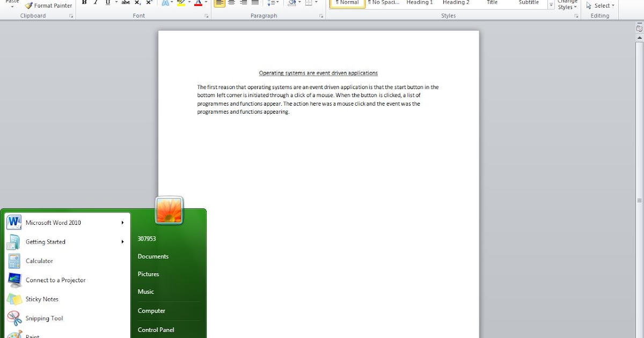Image resolution: width=644 pixels, height=338 pixels.
Task: Open the Change Styles menu
Action: tap(567, 5)
